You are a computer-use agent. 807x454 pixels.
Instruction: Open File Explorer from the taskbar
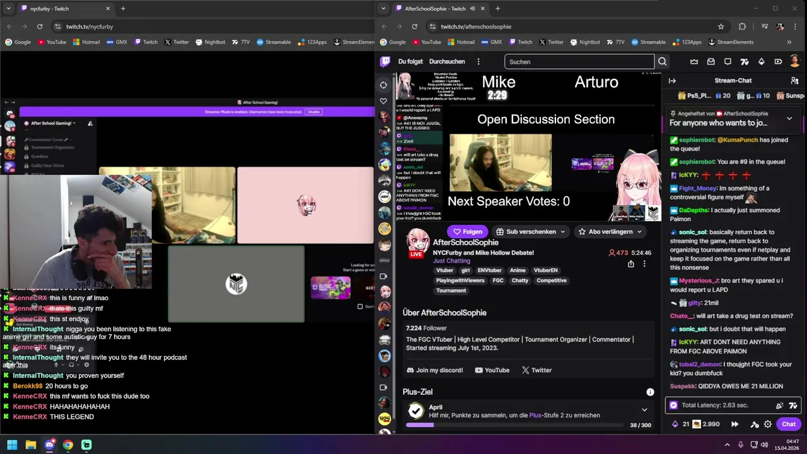click(30, 445)
